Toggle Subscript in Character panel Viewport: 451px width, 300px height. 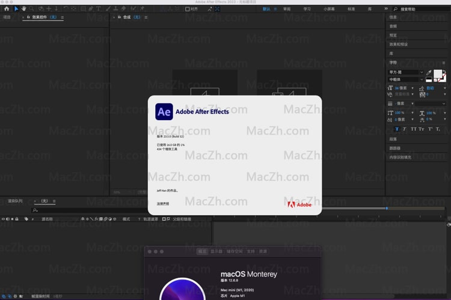pyautogui.click(x=438, y=129)
